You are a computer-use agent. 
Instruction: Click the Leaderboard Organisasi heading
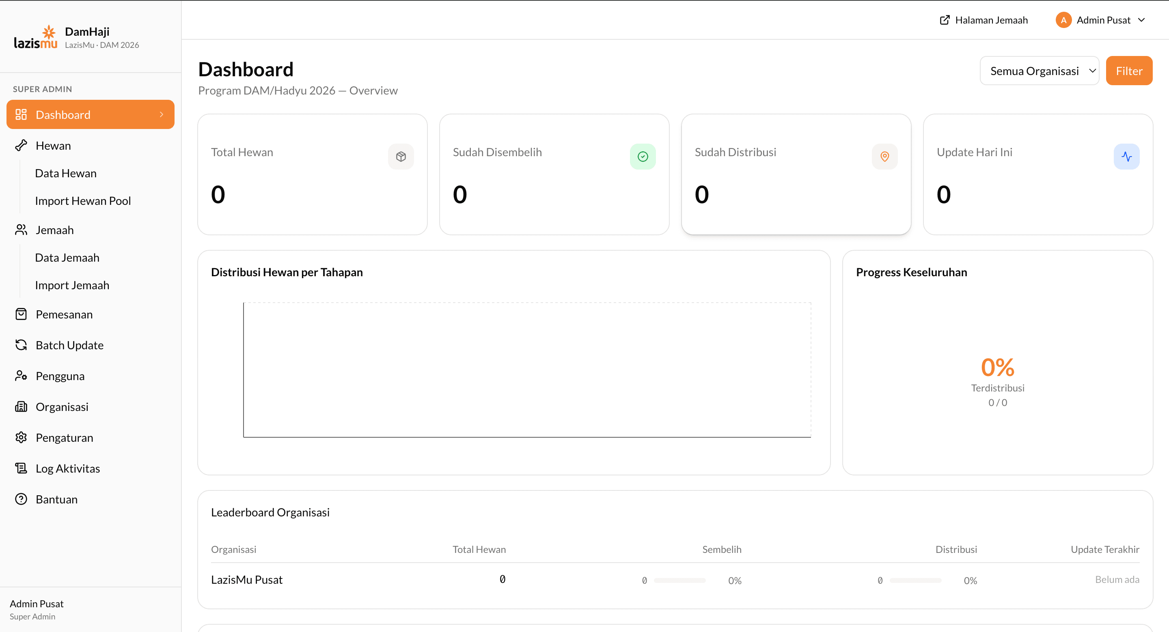coord(270,512)
